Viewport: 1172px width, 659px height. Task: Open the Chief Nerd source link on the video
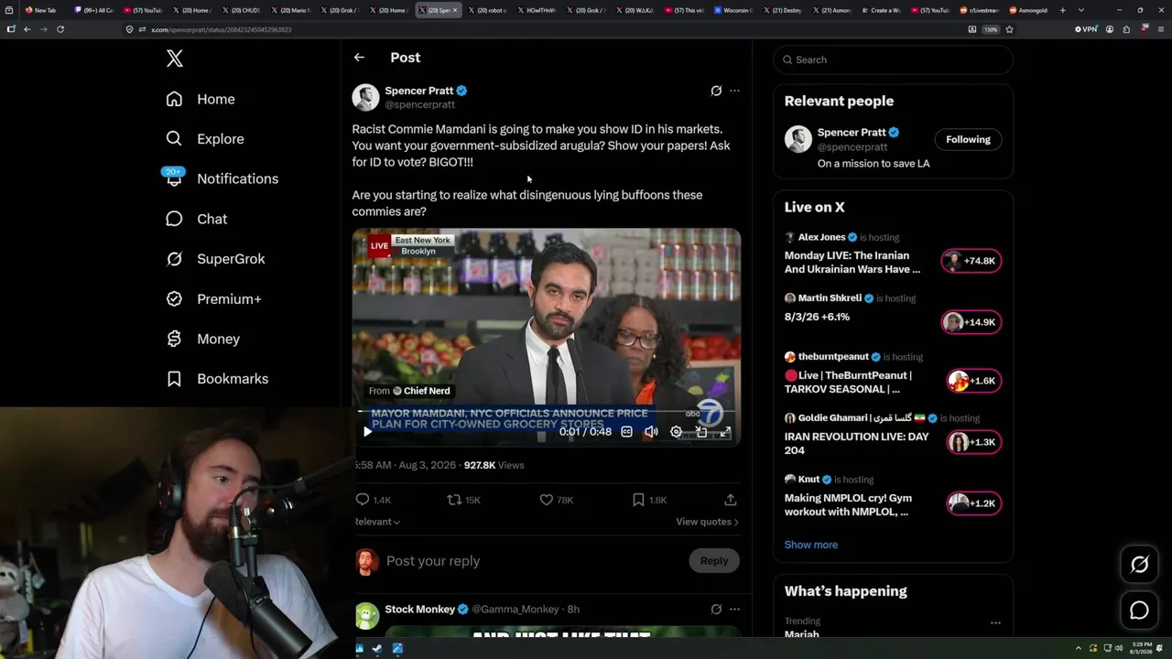409,391
